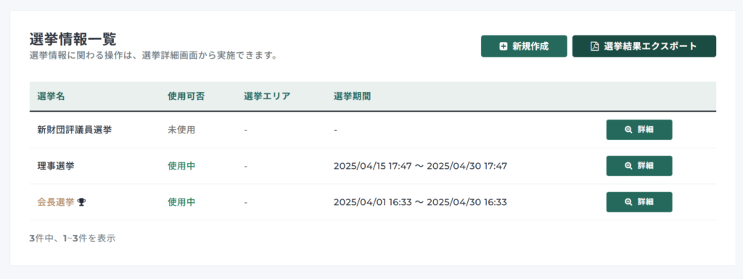
Task: Click the trophy icon beside 会長選挙
Action: pos(81,202)
